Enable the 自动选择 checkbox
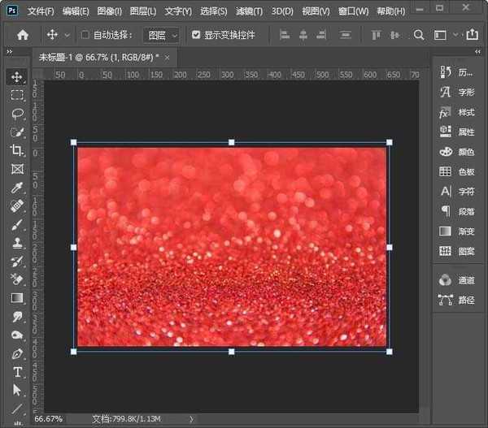This screenshot has width=488, height=428. [x=85, y=36]
